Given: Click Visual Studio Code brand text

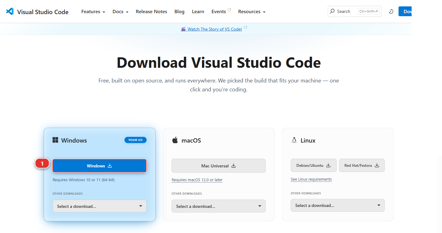Looking at the screenshot, I should click(x=43, y=12).
